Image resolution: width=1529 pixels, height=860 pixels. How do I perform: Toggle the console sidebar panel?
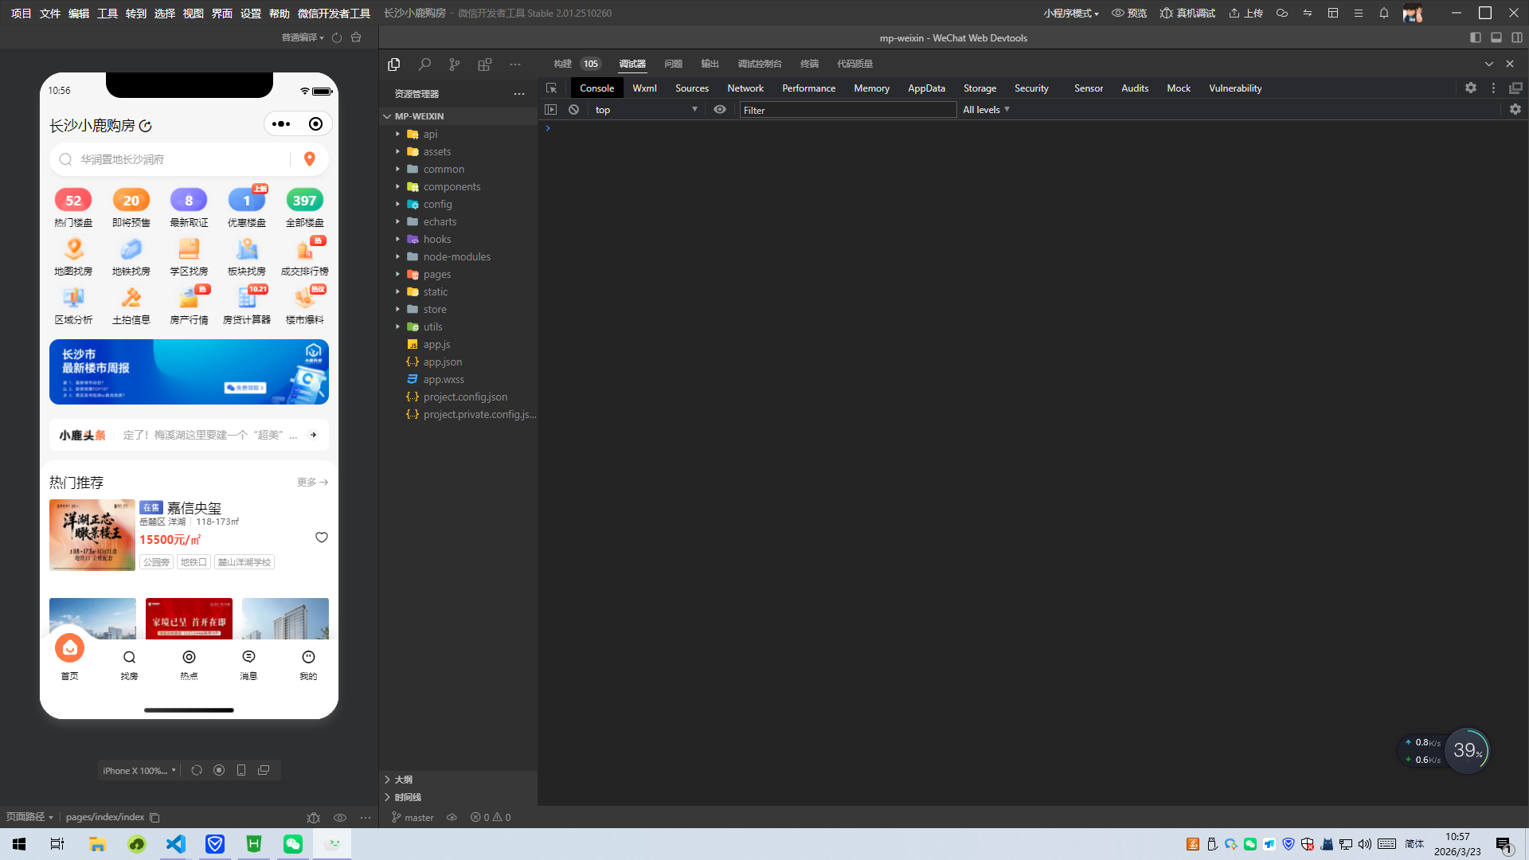click(x=550, y=110)
